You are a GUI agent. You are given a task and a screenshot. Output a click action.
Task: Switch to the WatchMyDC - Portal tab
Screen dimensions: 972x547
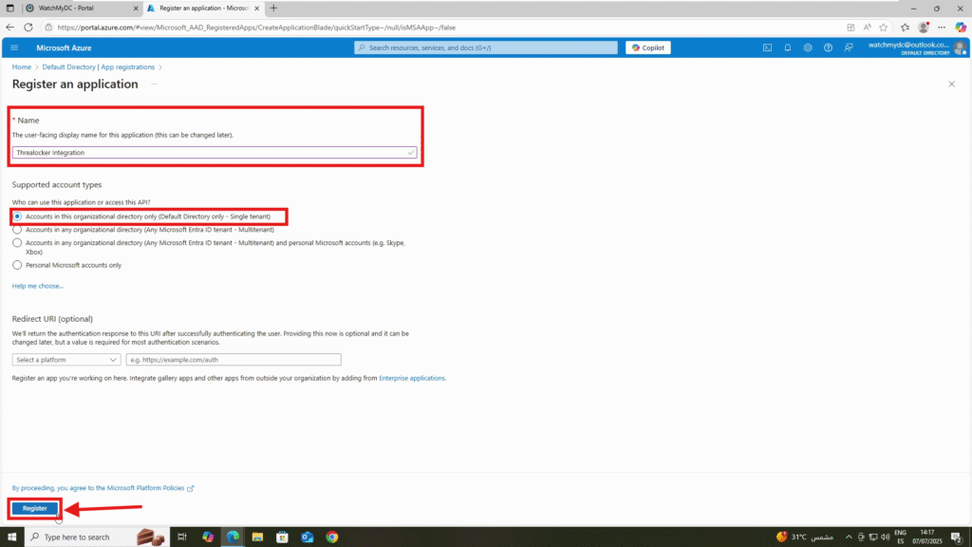(81, 8)
